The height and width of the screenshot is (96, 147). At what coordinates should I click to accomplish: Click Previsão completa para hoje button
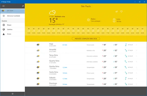[86, 39]
